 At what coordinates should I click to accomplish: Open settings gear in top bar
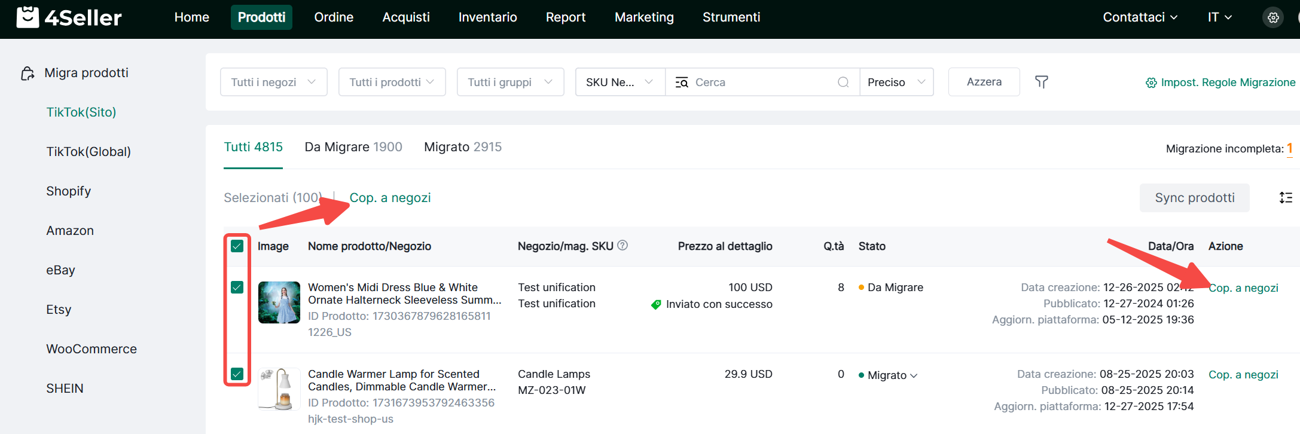pos(1273,17)
